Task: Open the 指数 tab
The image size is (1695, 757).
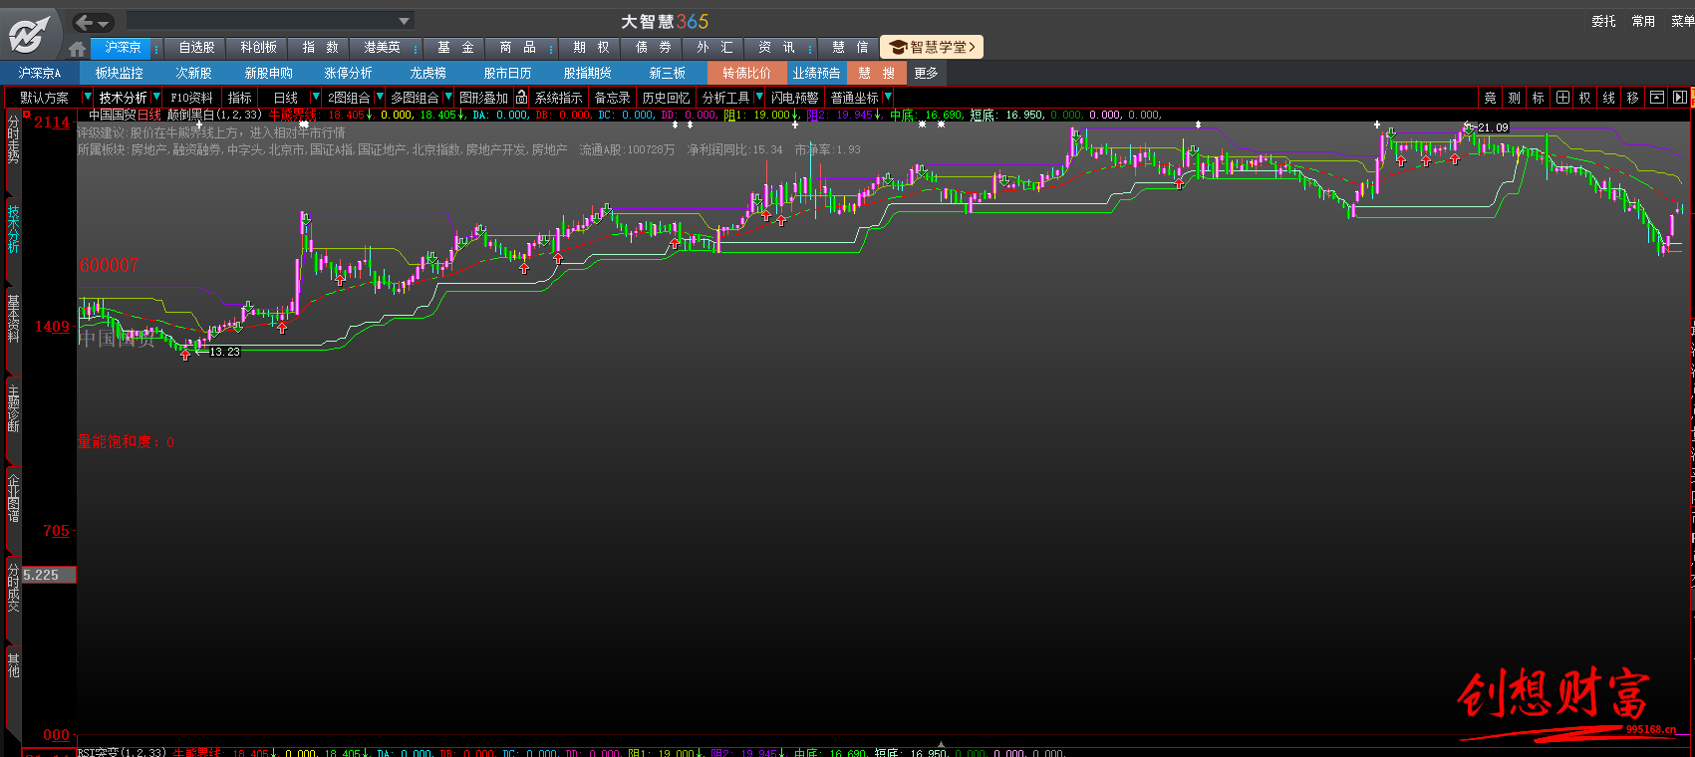Action: coord(320,48)
